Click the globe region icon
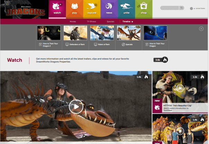This screenshot has height=144, width=209. 191,9
